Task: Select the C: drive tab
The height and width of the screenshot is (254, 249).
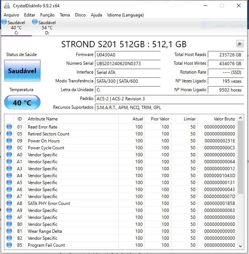Action: 16,27
